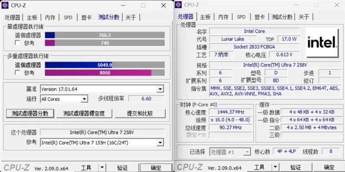This screenshot has width=345, height=172.
Task: Click 规格 field in right window
Action: coord(275,65)
